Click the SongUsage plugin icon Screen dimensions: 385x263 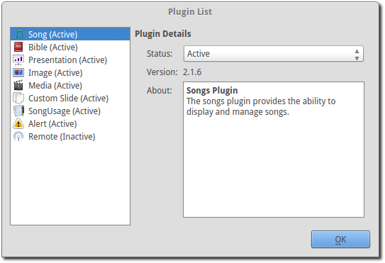click(18, 111)
